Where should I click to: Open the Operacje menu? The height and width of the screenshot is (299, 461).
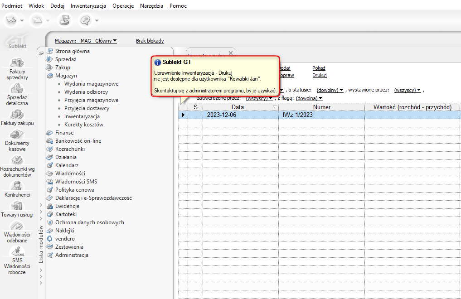pos(123,6)
